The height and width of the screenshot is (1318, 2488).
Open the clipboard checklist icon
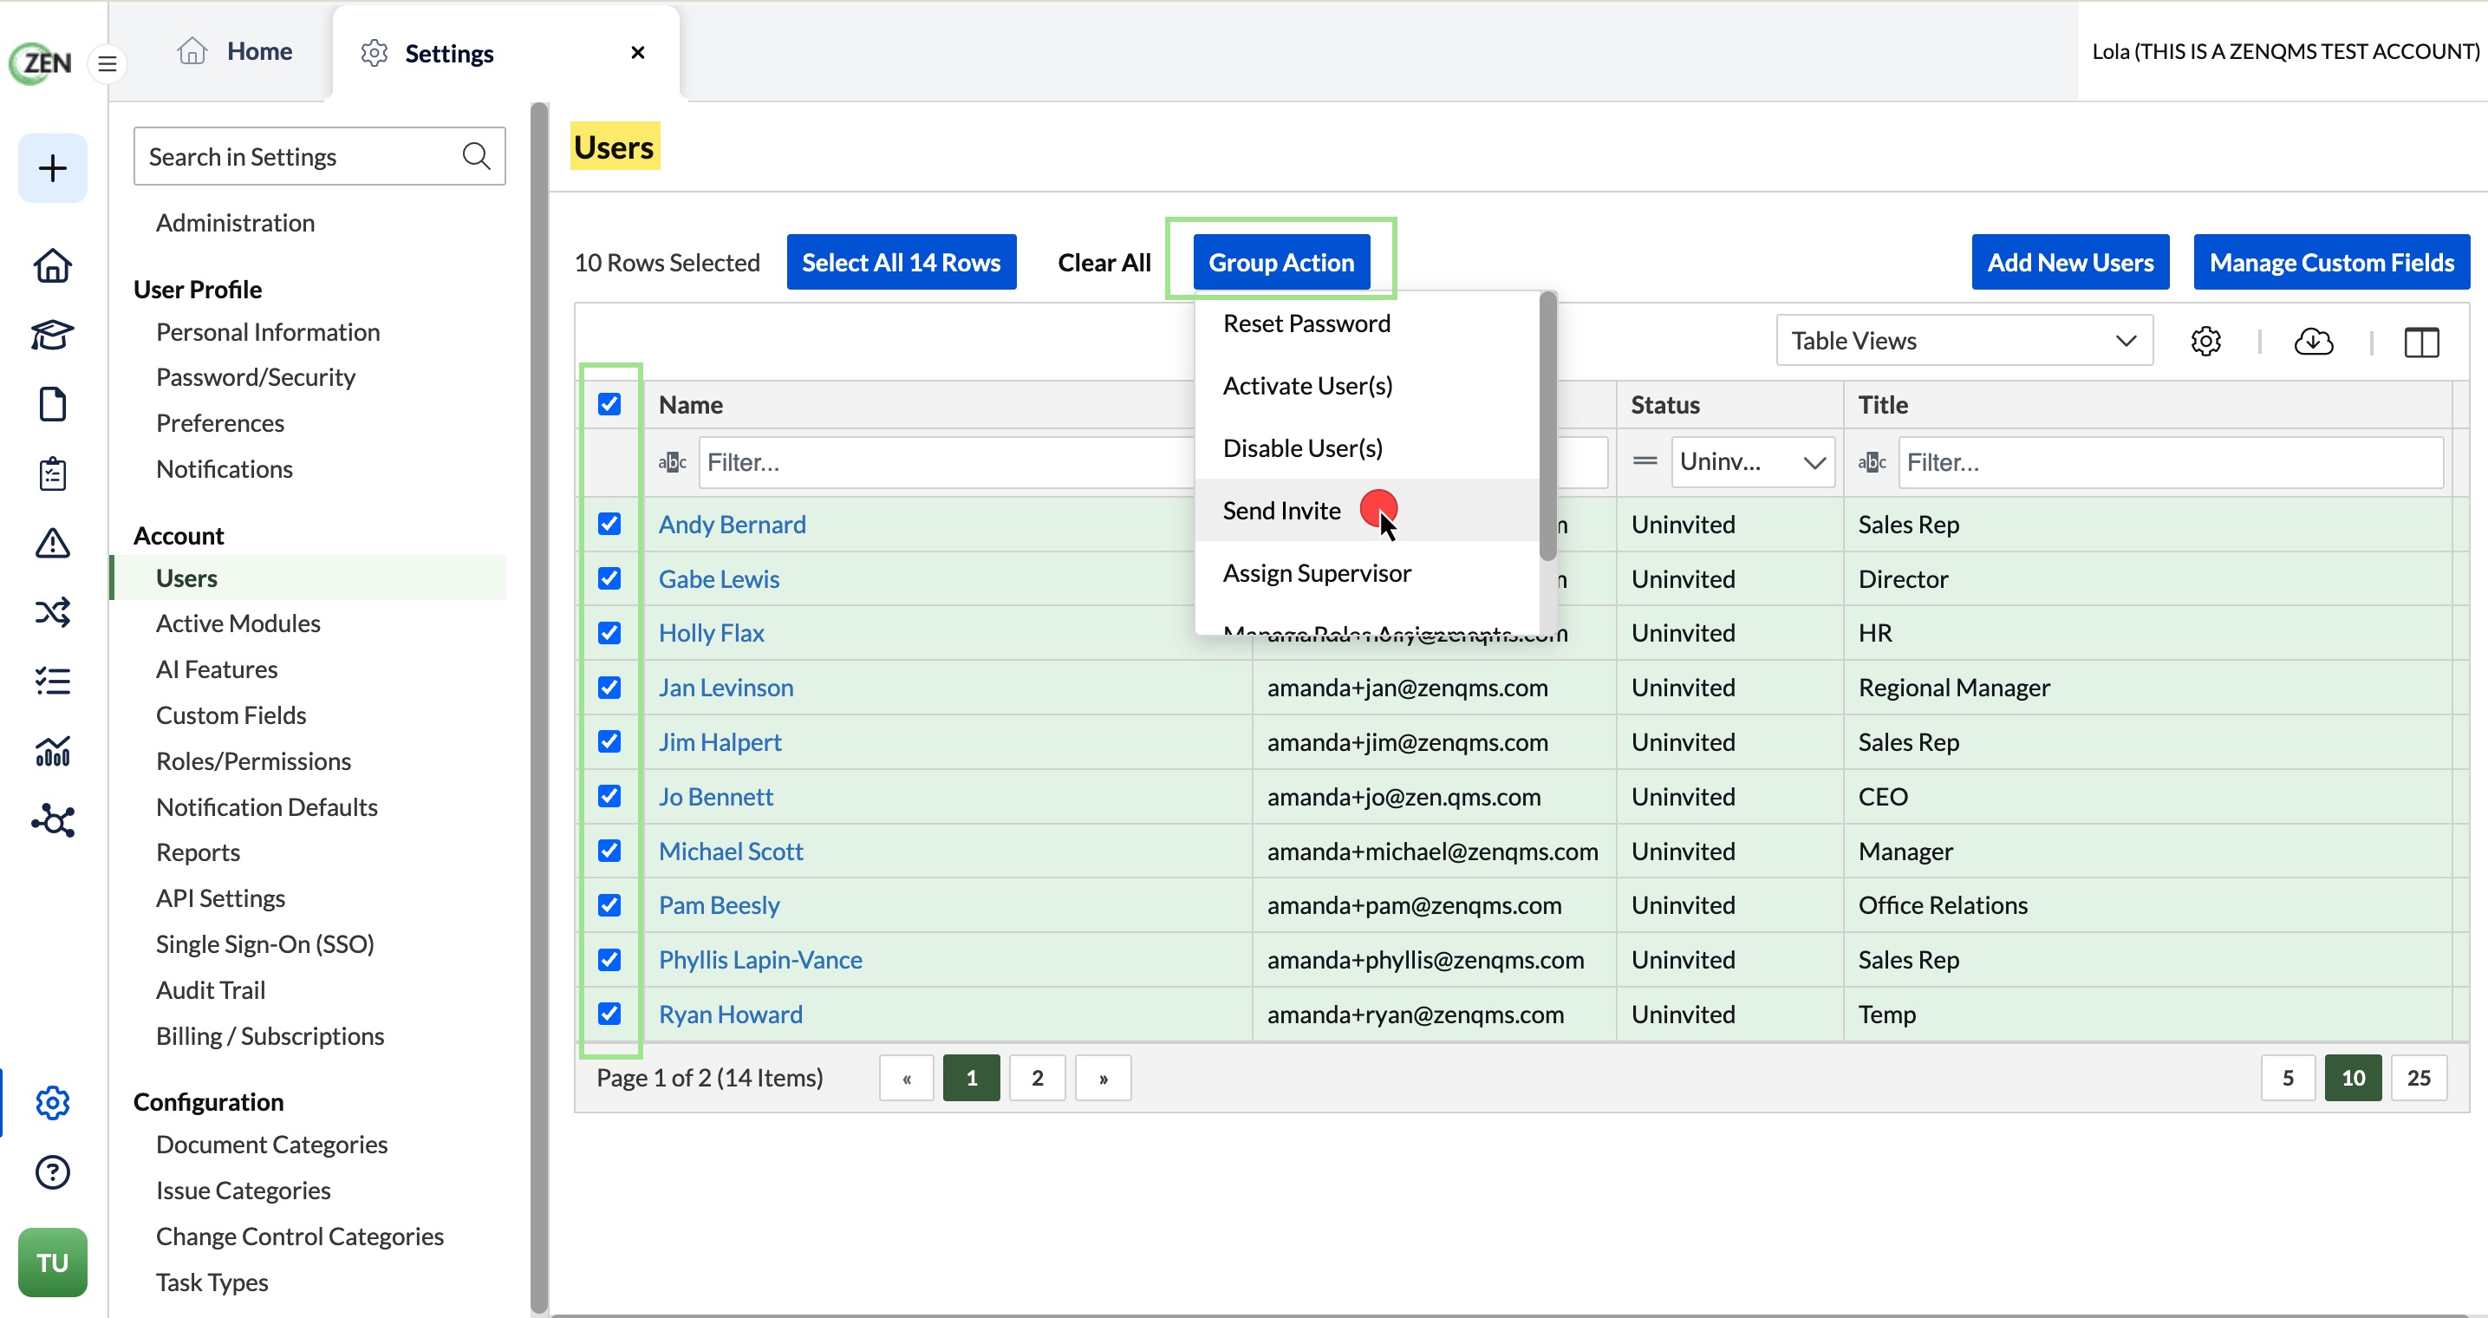pos(52,473)
